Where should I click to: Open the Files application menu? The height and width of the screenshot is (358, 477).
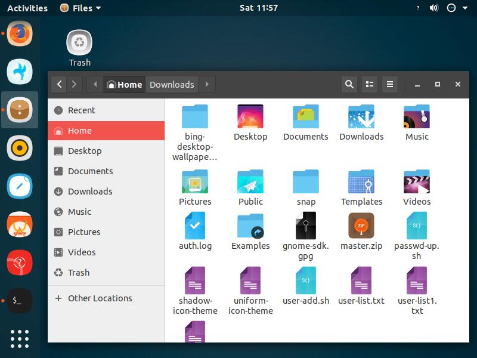(80, 8)
